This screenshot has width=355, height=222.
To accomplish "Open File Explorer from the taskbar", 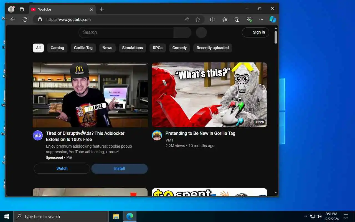I will (116, 216).
